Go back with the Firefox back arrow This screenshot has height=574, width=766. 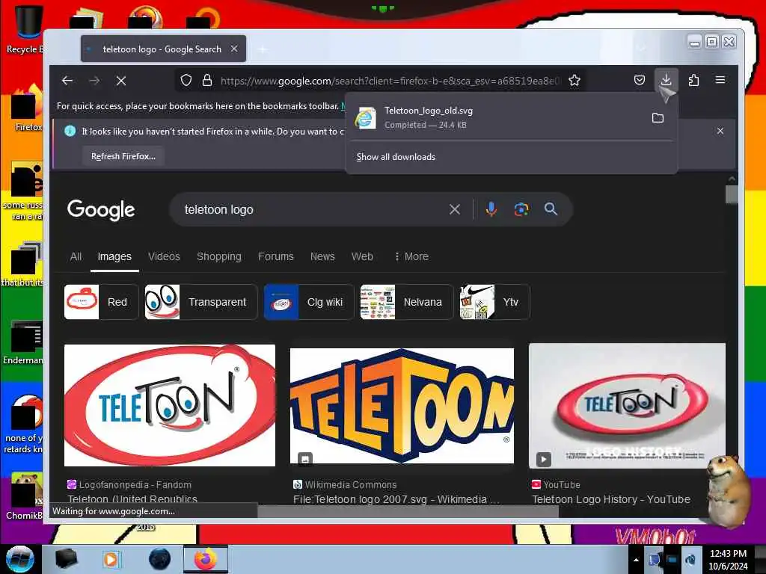(x=67, y=81)
